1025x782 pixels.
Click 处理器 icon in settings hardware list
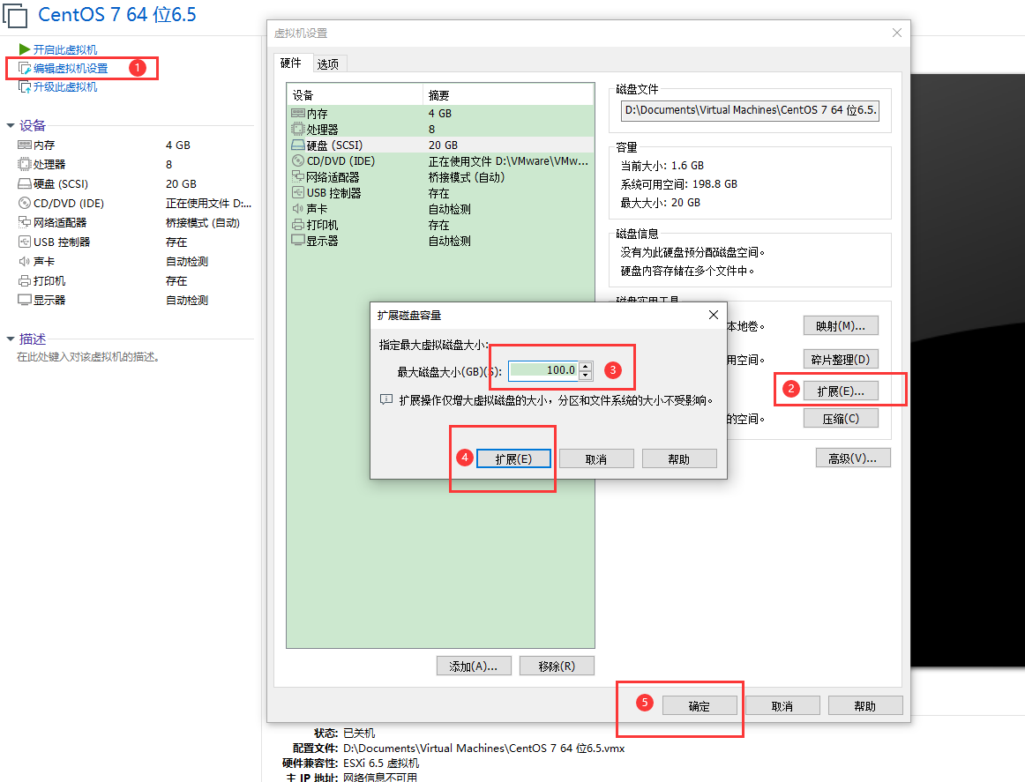tap(298, 129)
